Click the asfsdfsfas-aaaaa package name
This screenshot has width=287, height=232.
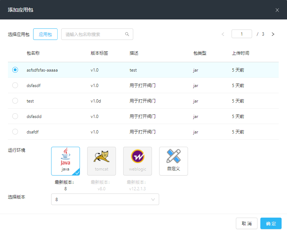42,70
